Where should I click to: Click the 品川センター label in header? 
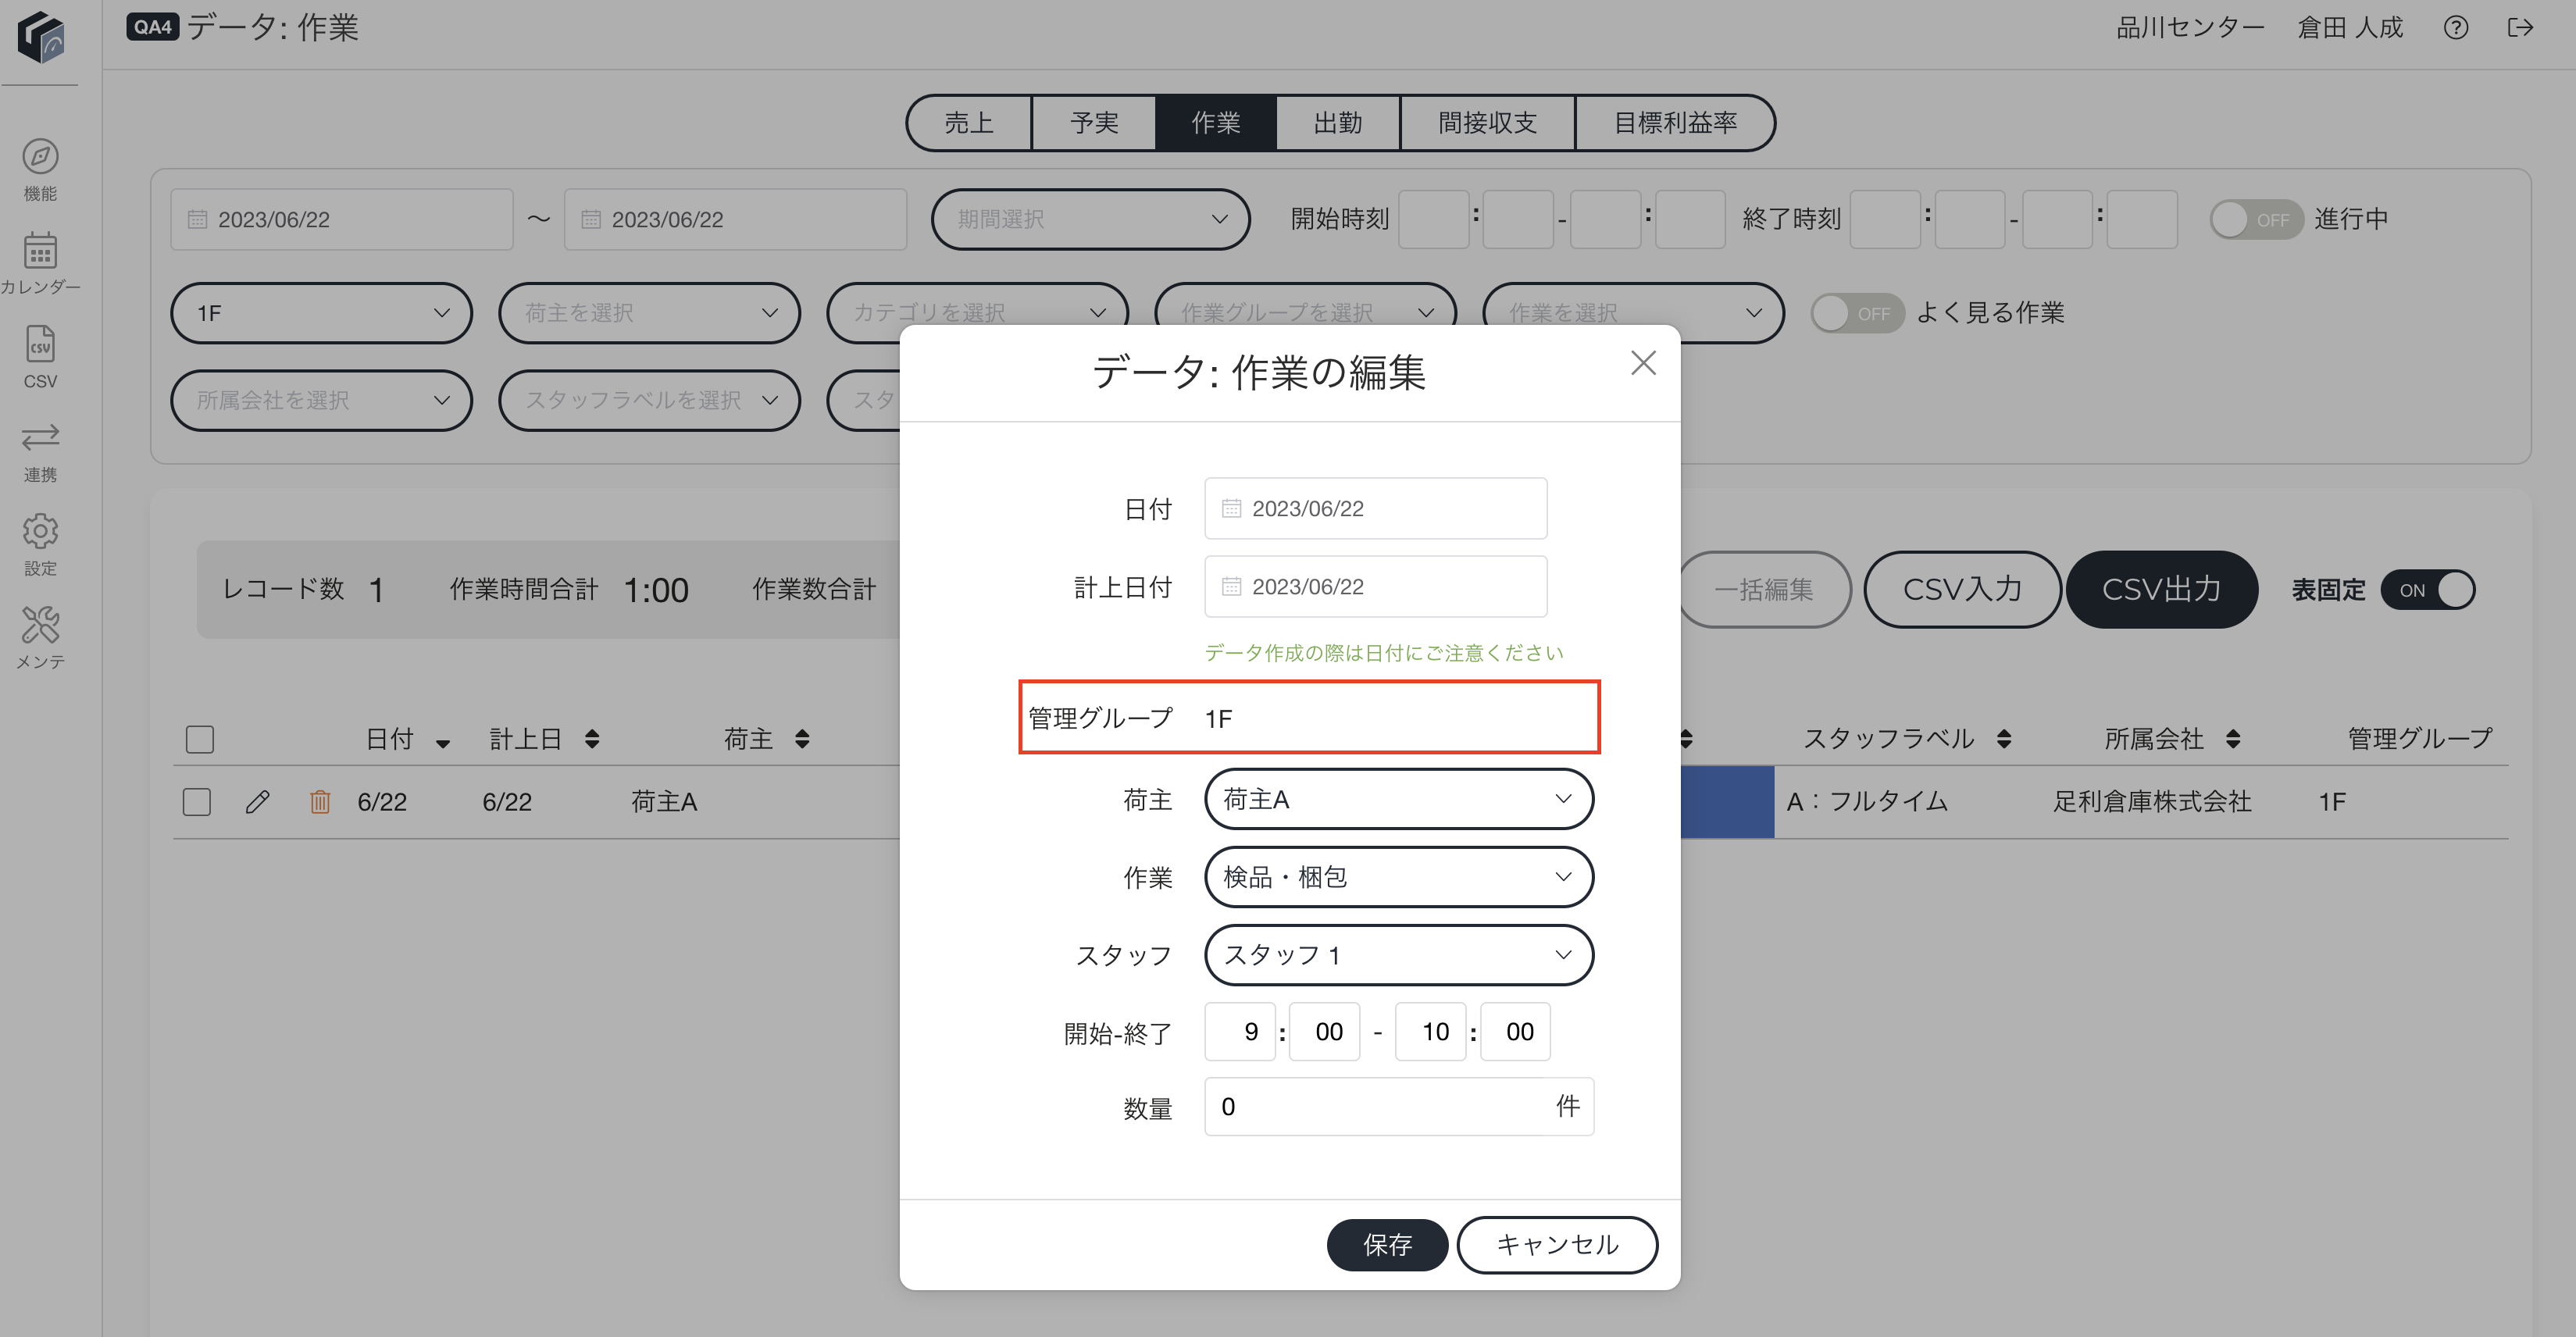point(2190,28)
